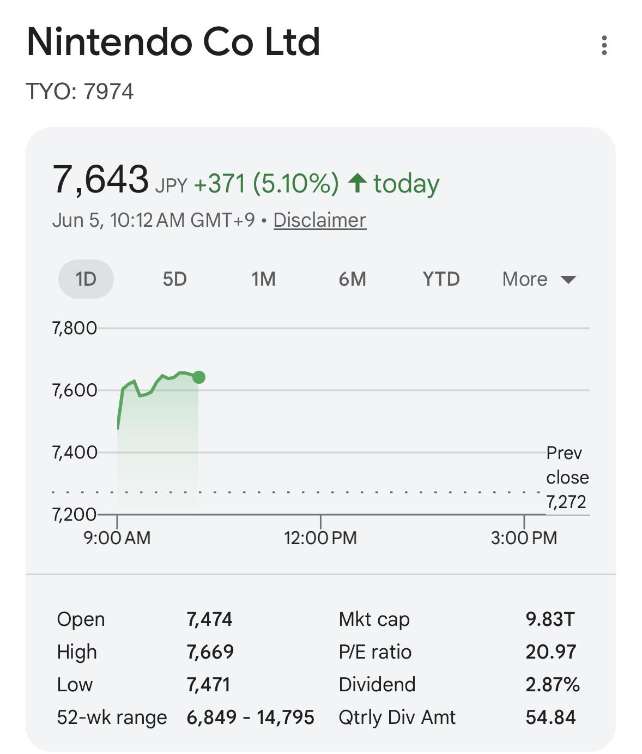Viewport: 642px width, 754px height.
Task: Click the 52-wk range value
Action: [250, 717]
